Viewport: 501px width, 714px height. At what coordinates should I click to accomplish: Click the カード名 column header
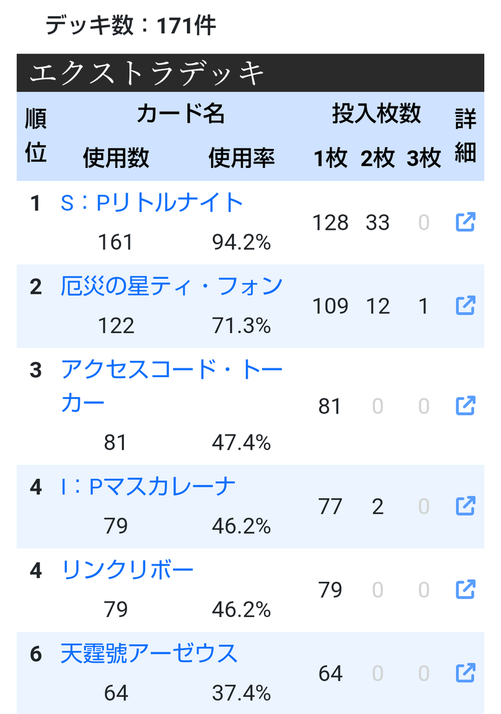click(x=180, y=114)
